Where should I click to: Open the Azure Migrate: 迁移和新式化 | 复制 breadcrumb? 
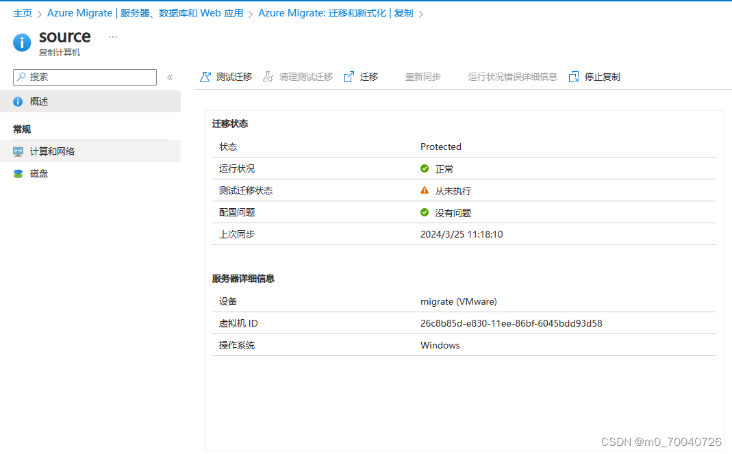(x=336, y=13)
